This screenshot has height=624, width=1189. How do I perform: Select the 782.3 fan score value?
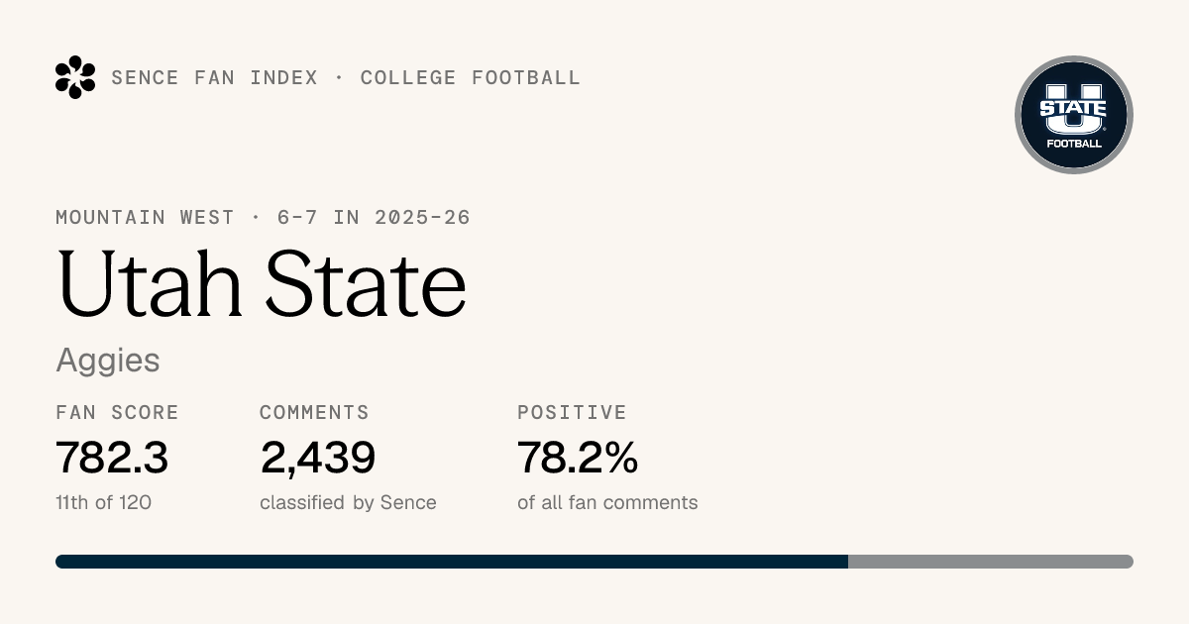click(112, 458)
